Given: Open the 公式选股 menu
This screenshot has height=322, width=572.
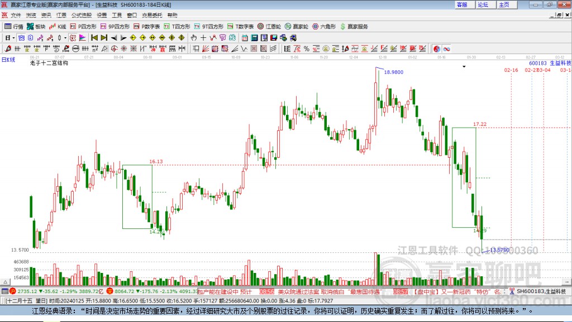Looking at the screenshot, I should [x=82, y=15].
